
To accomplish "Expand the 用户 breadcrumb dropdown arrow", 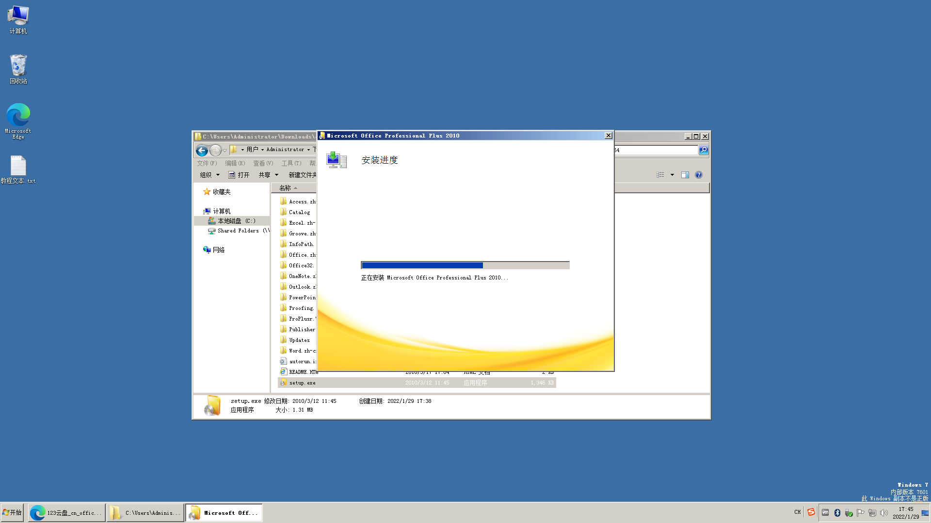I will (x=262, y=150).
